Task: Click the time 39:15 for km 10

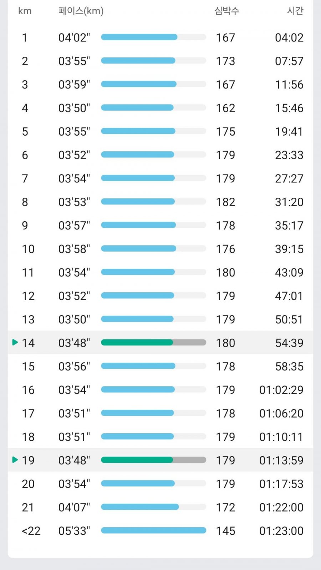Action: coord(289,249)
